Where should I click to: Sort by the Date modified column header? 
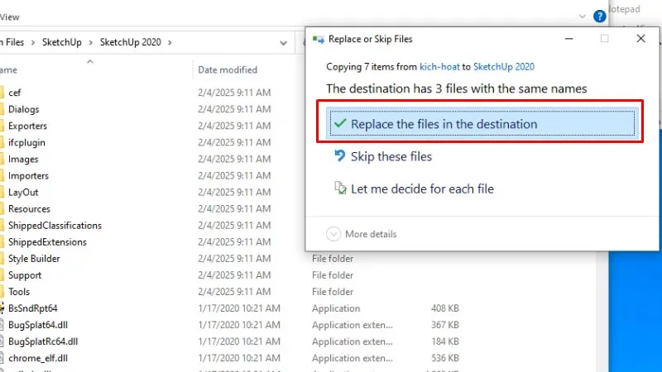[x=228, y=70]
